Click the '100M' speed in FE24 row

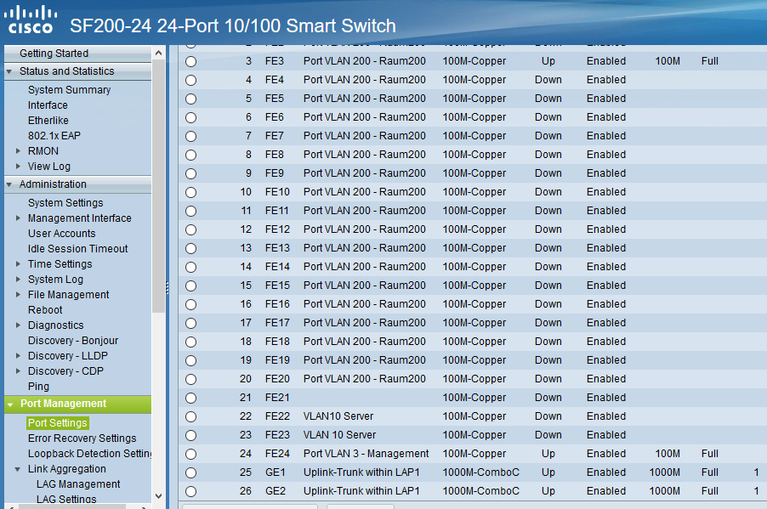click(x=668, y=454)
